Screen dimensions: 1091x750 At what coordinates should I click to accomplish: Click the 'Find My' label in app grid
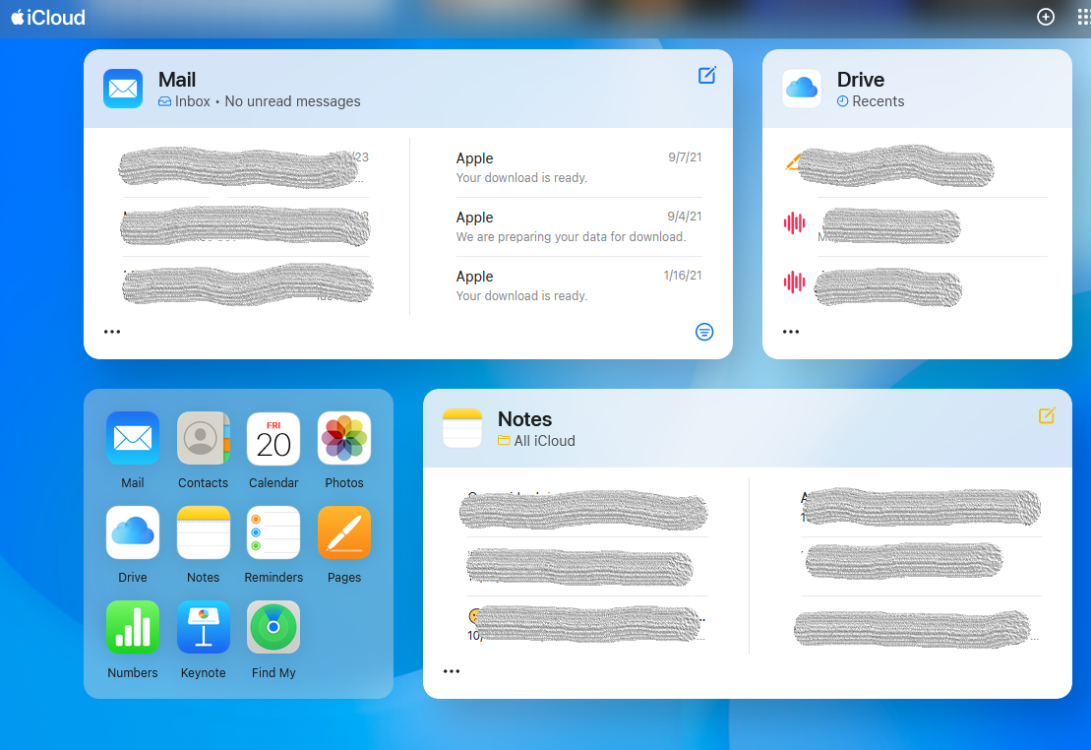click(273, 672)
